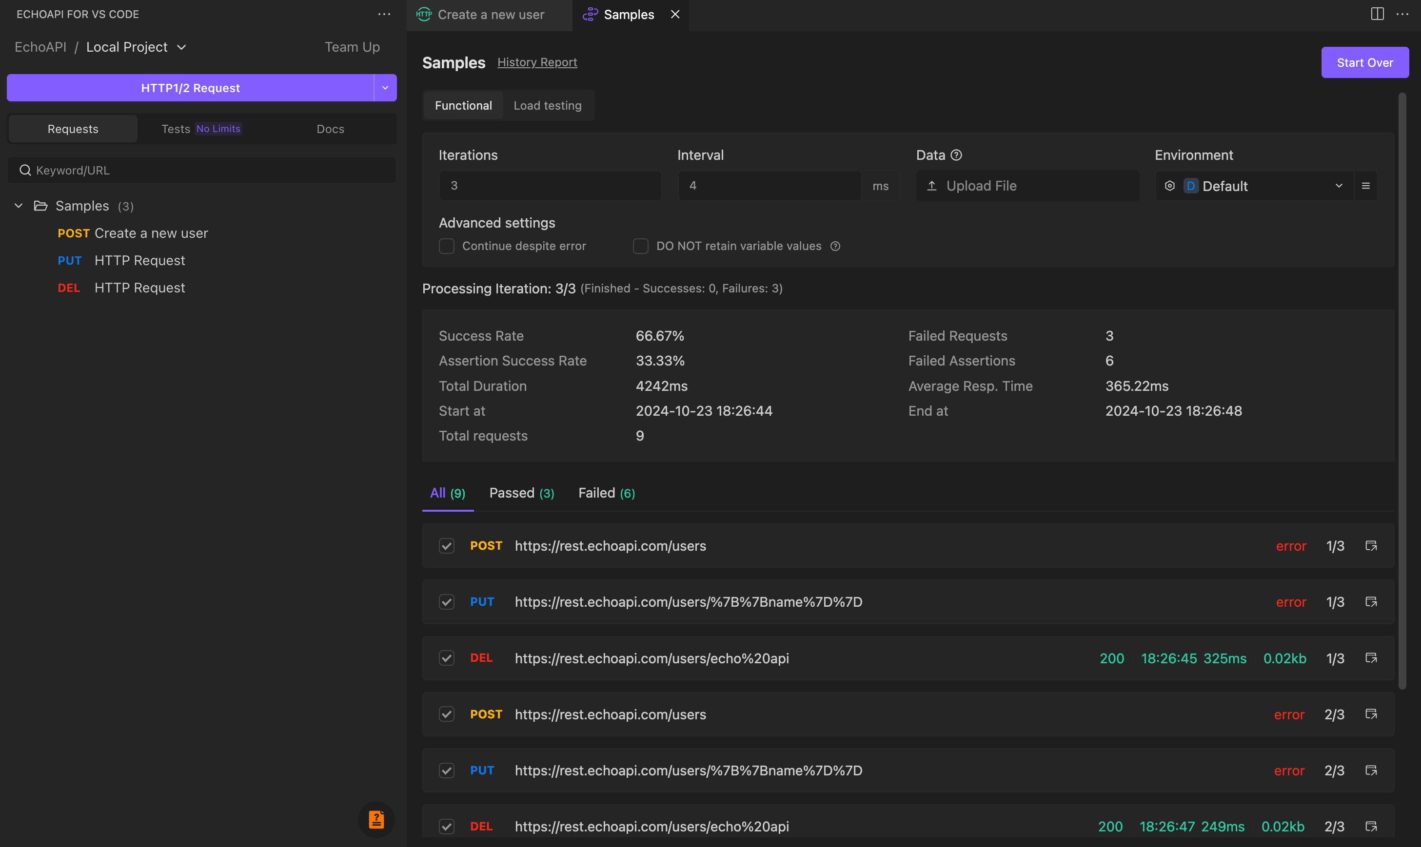Click the 200 status in DEL 1/3 row

point(1111,658)
